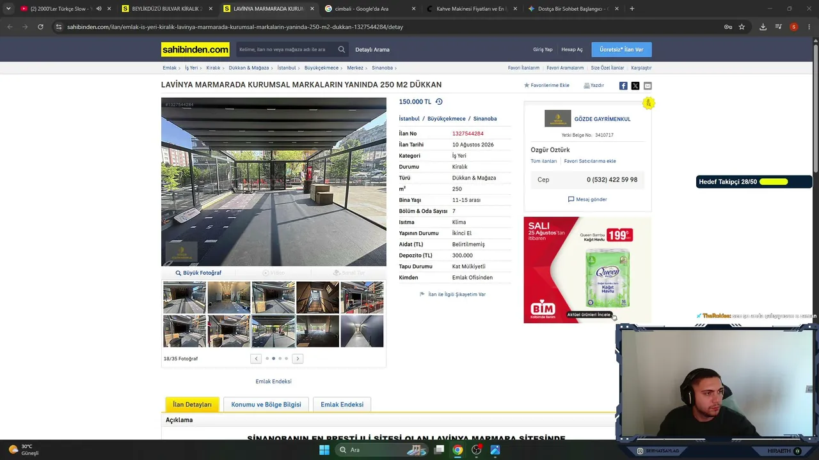Screen dimensions: 819x460
Task: Switch to Konumu ve Bölge Bilgisi tab
Action: (x=266, y=404)
